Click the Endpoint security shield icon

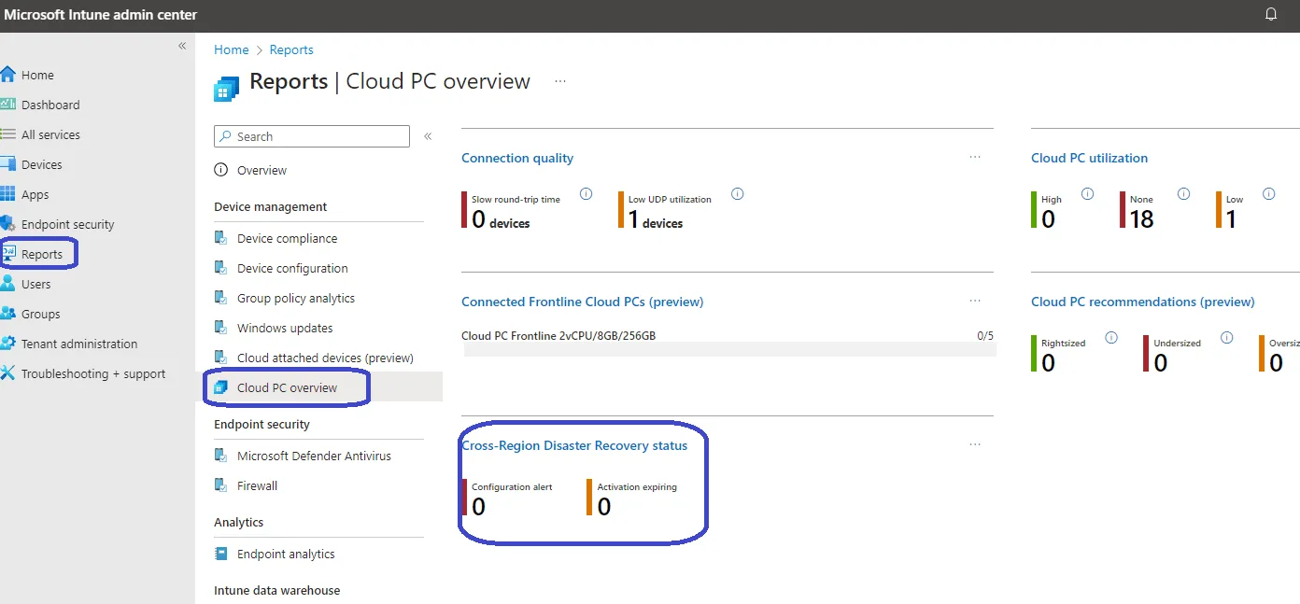(8, 224)
